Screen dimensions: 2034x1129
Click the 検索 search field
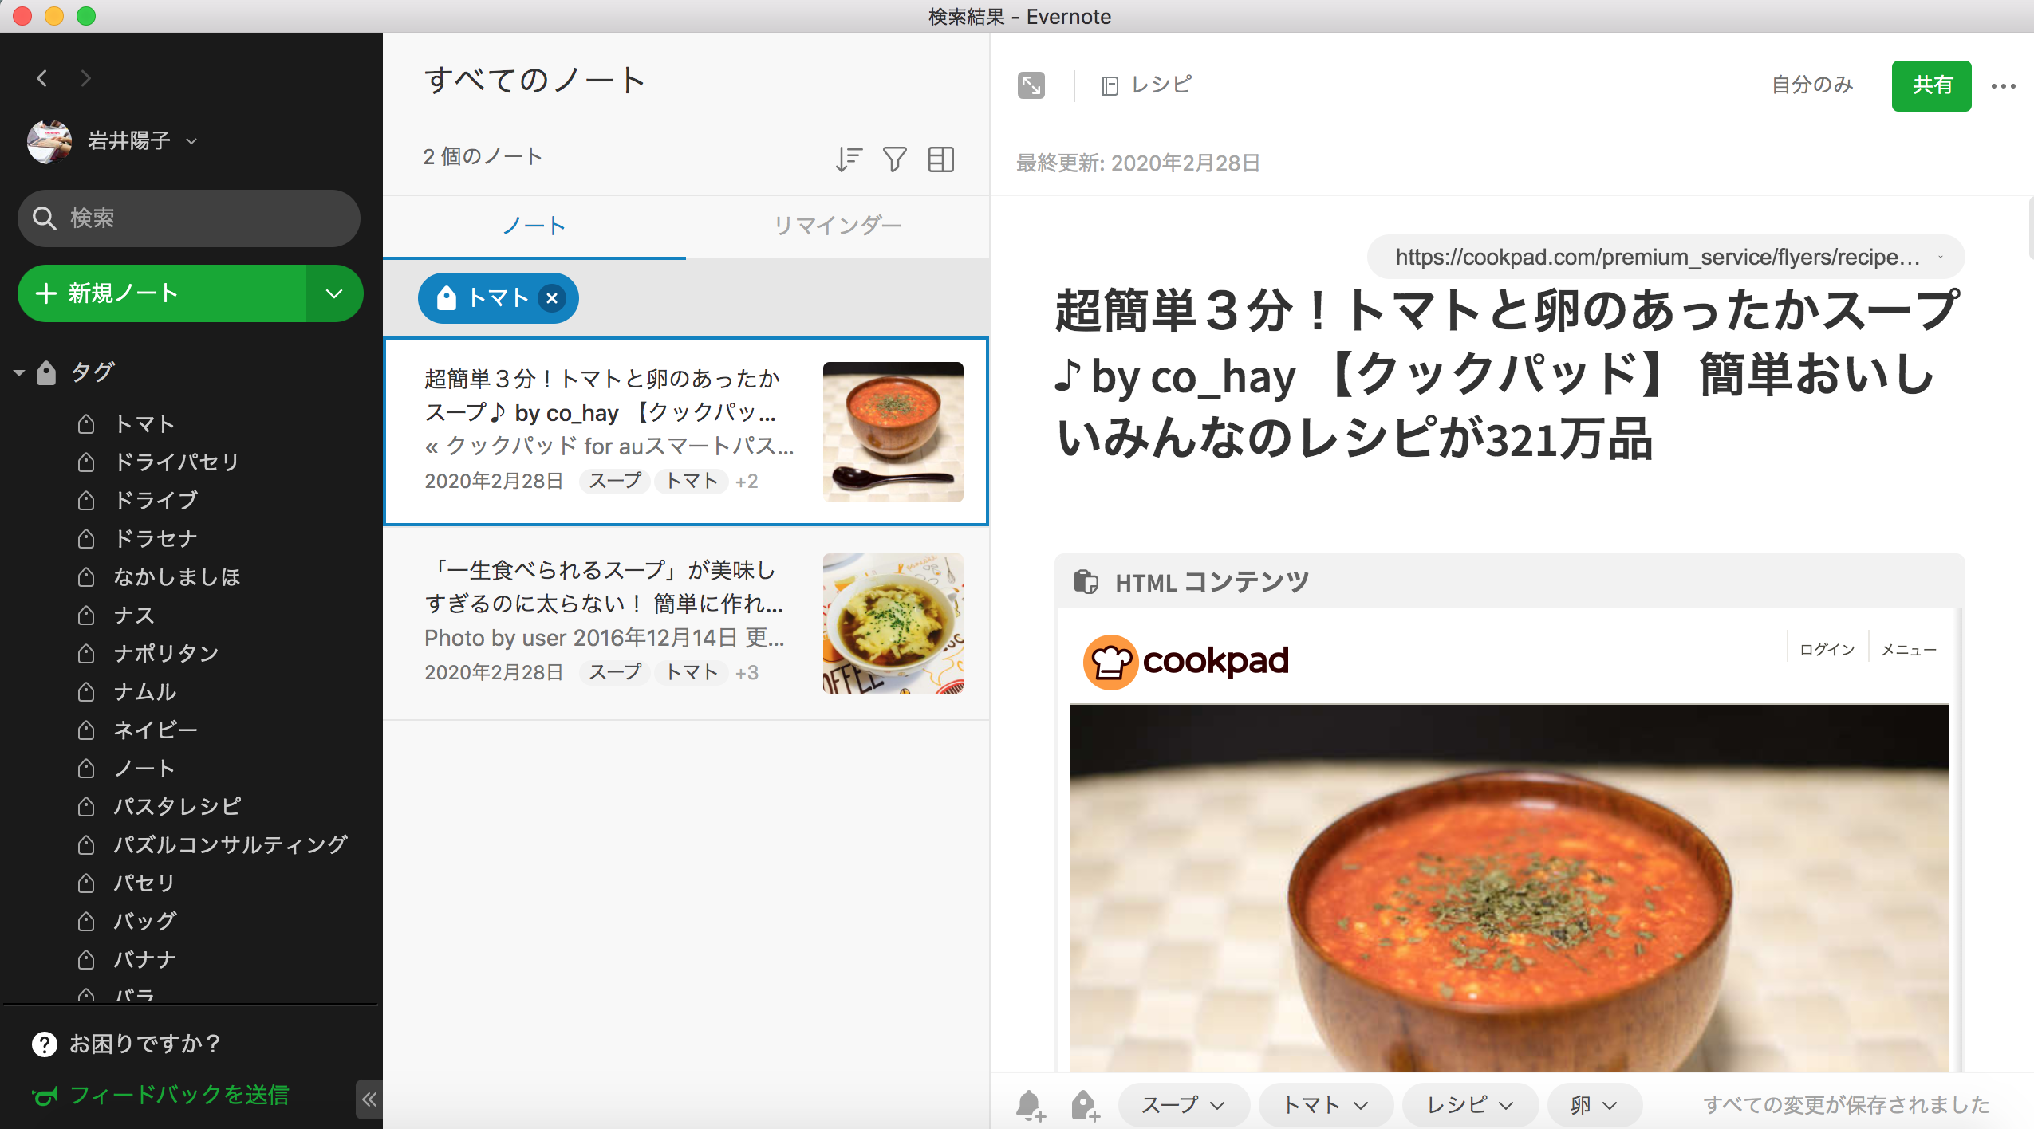click(x=189, y=218)
